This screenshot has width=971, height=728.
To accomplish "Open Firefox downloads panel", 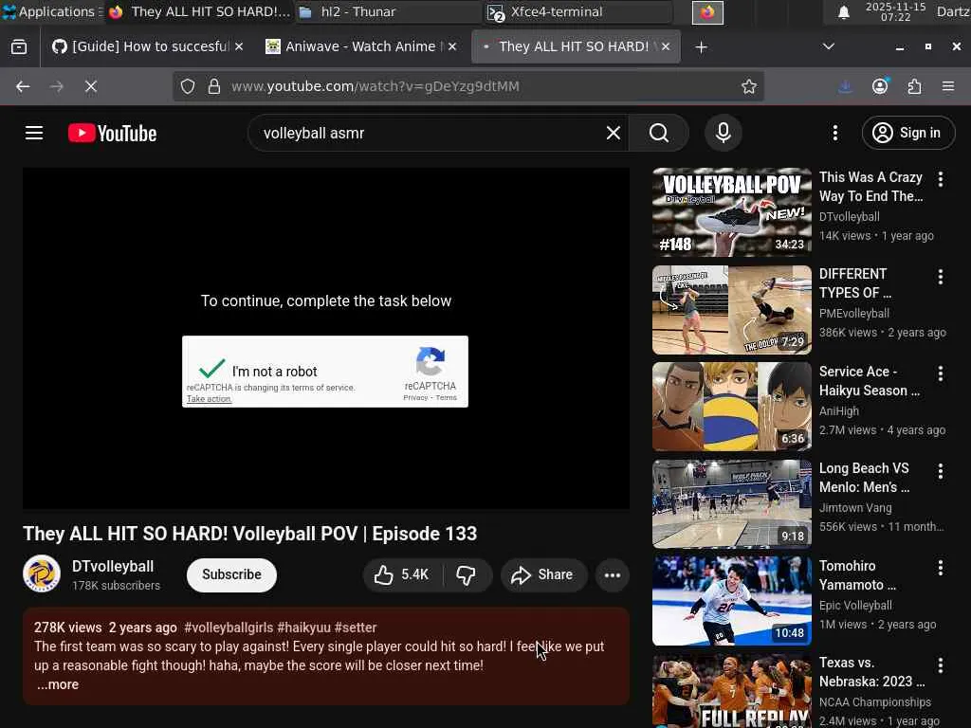I will [x=845, y=86].
